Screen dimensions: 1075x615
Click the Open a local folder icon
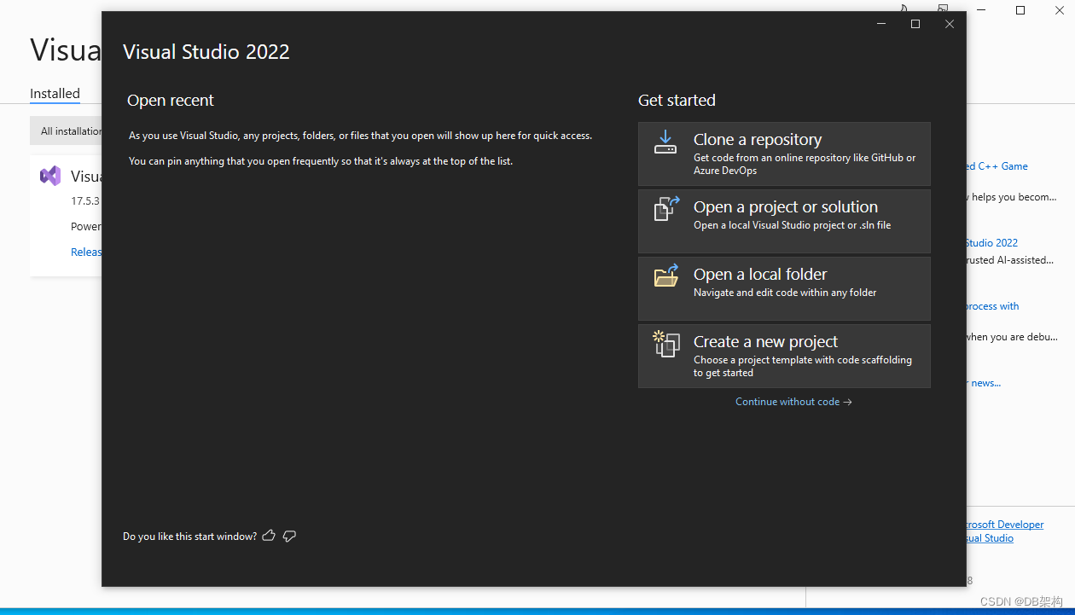coord(666,276)
